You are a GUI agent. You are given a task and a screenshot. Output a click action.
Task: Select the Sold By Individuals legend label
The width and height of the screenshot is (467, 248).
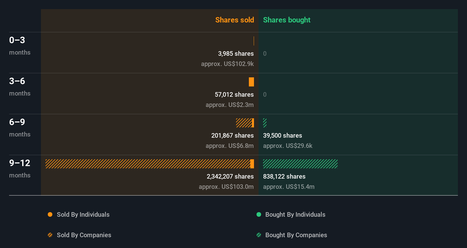pos(83,214)
